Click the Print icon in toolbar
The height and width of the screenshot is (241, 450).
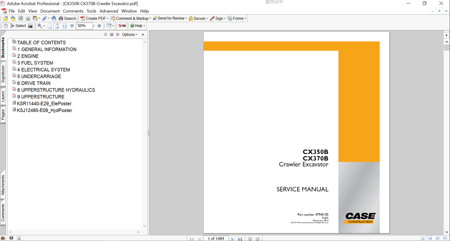pos(28,18)
